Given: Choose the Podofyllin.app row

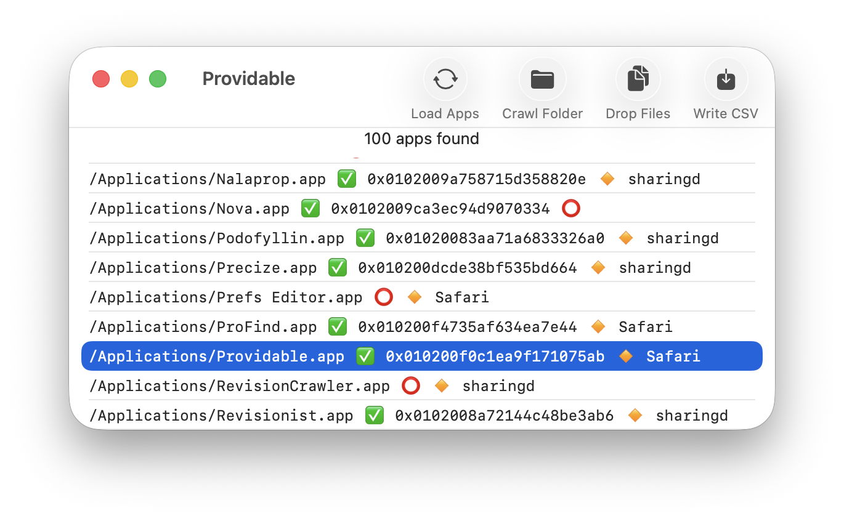Looking at the screenshot, I should (216, 238).
